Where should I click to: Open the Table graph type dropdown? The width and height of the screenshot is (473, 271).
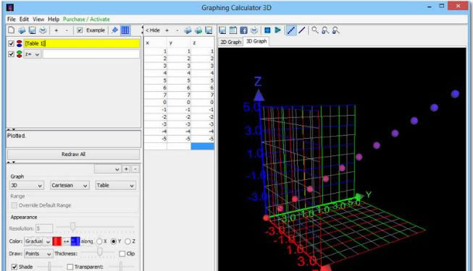[x=116, y=186]
